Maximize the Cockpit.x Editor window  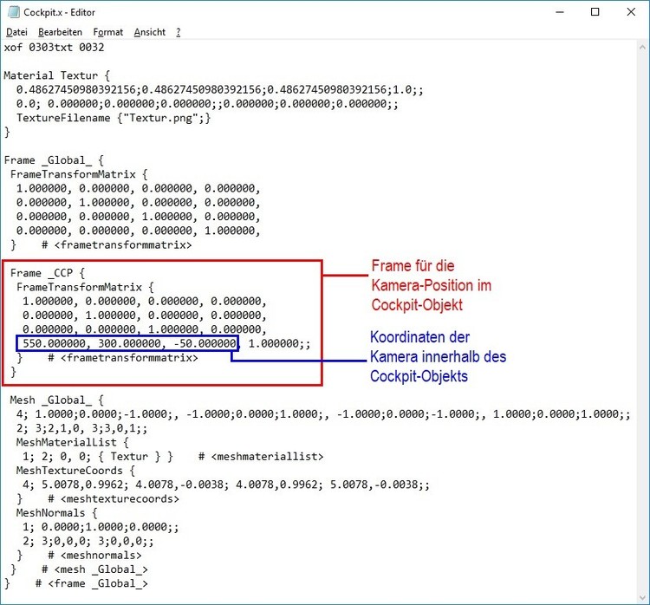[x=595, y=12]
